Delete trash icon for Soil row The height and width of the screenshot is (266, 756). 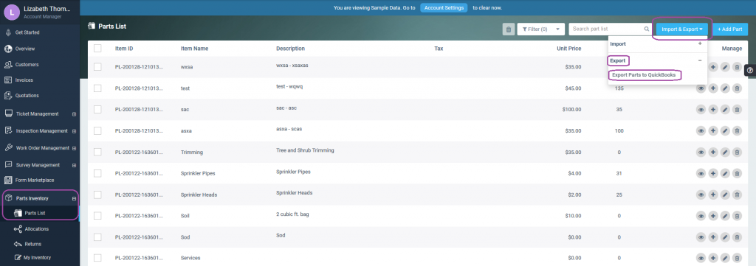pos(738,216)
